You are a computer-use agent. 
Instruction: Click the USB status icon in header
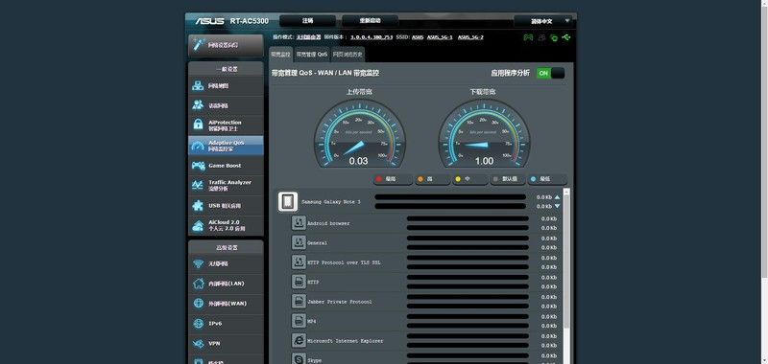(x=566, y=36)
